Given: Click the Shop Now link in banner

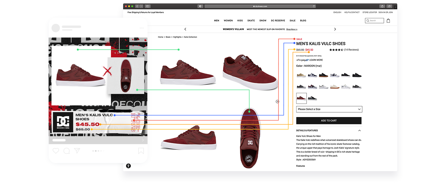Looking at the screenshot, I should pos(292,29).
